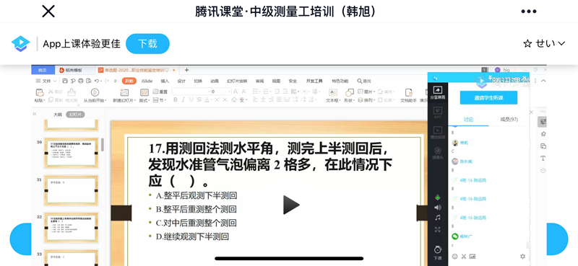Toggle strikethrough formatting S
Screen dimensions: 578x266
pyautogui.click(x=199, y=100)
